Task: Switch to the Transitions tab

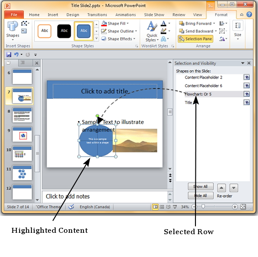Action: point(97,15)
